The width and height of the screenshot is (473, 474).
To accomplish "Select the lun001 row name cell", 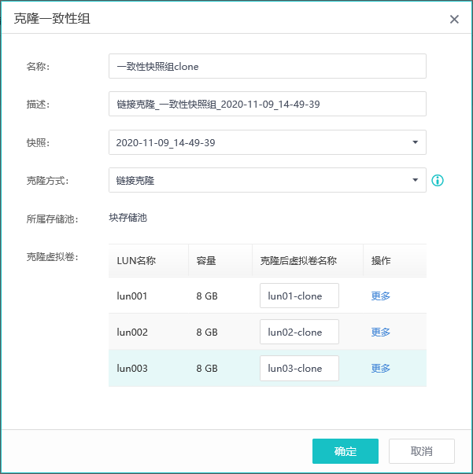I will click(132, 296).
